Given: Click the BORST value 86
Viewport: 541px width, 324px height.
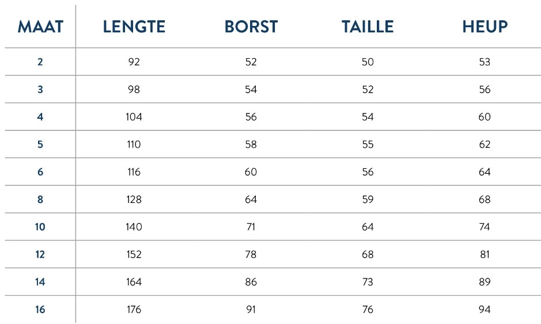Looking at the screenshot, I should coord(251,282).
